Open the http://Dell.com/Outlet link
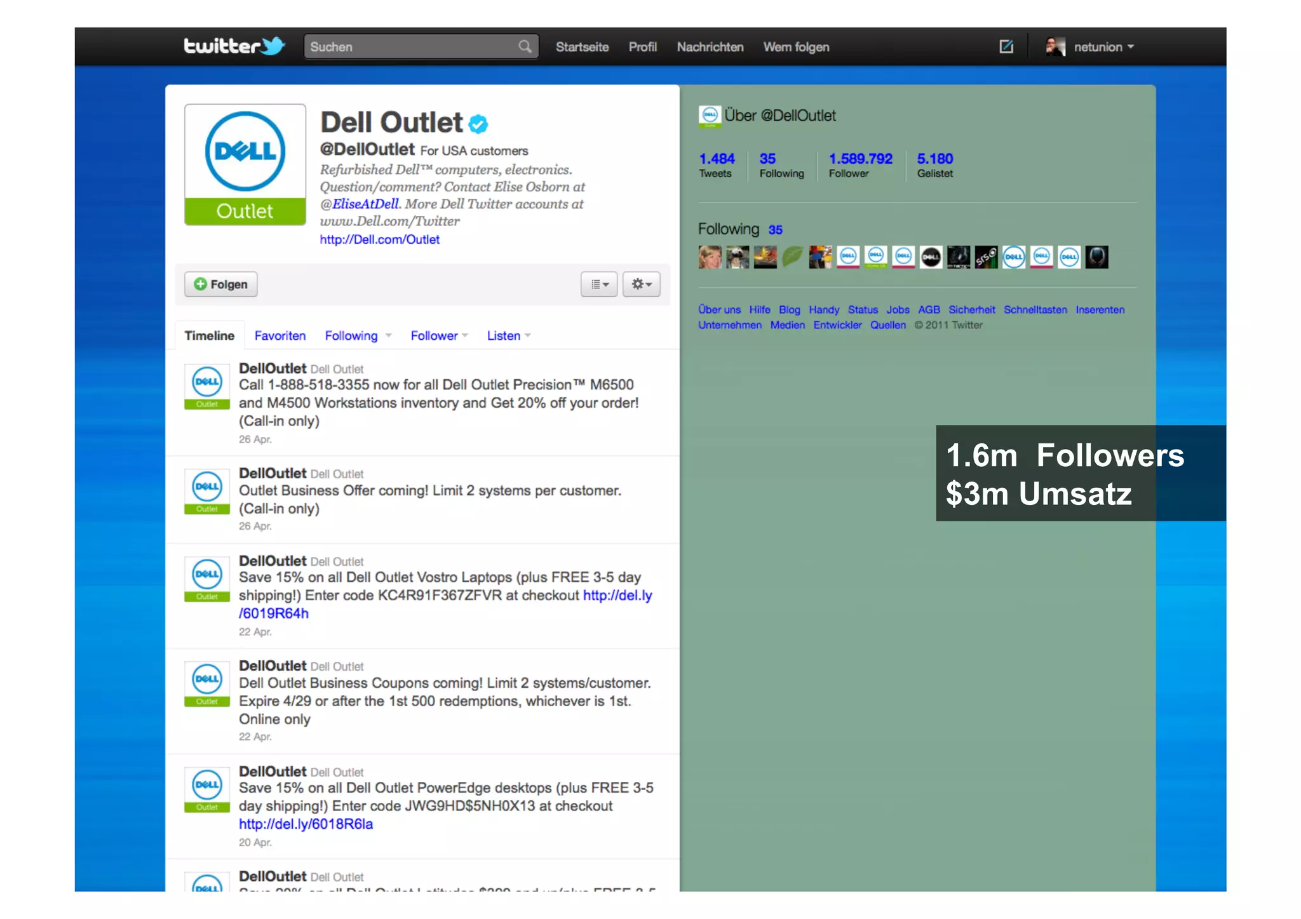This screenshot has height=919, width=1301. 379,239
